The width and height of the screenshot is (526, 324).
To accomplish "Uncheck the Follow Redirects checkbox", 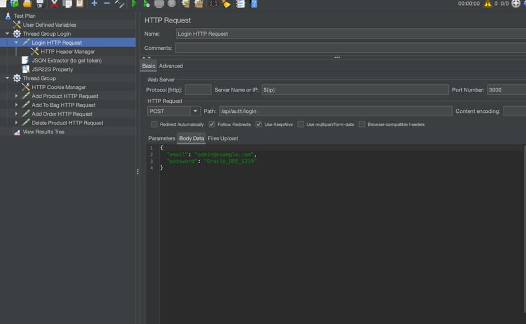I will [212, 125].
